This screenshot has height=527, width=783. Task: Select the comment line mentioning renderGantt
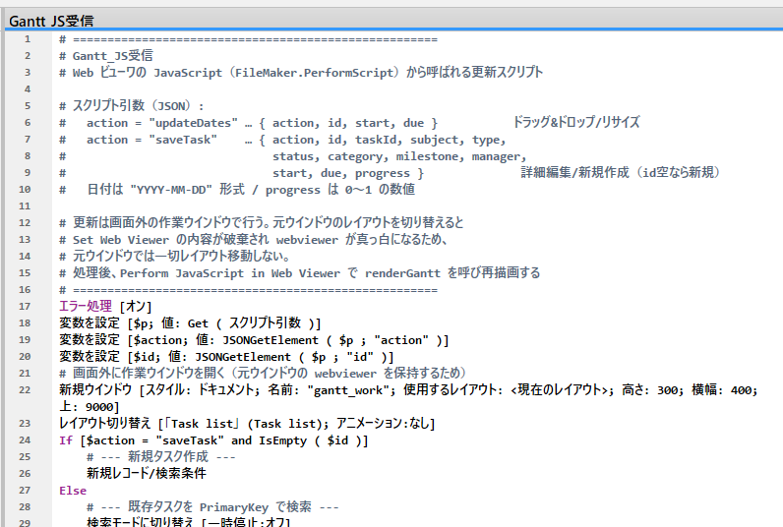tap(300, 273)
